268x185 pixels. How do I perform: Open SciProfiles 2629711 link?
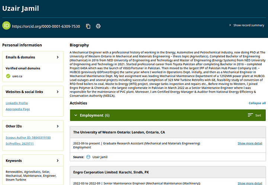[20, 143]
